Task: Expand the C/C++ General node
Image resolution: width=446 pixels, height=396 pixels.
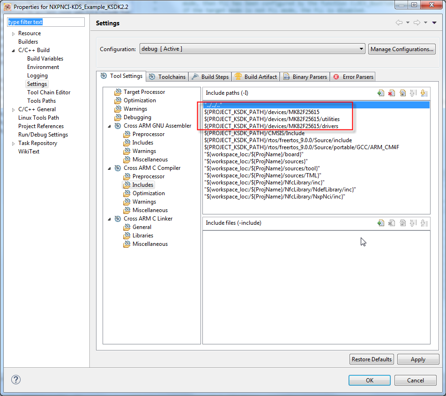Action: click(x=13, y=110)
